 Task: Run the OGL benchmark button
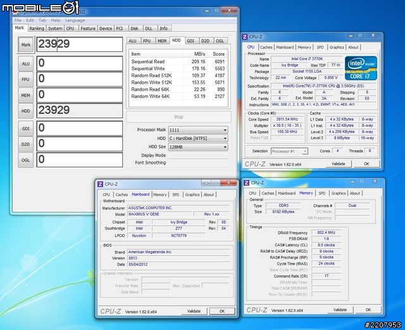25,160
